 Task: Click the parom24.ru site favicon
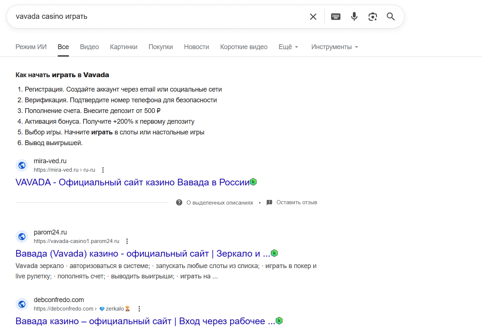coord(22,236)
